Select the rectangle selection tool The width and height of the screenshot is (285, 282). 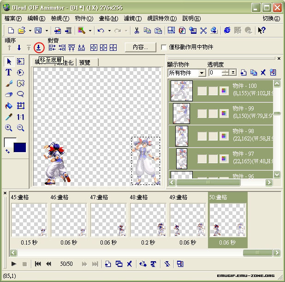pos(20,61)
